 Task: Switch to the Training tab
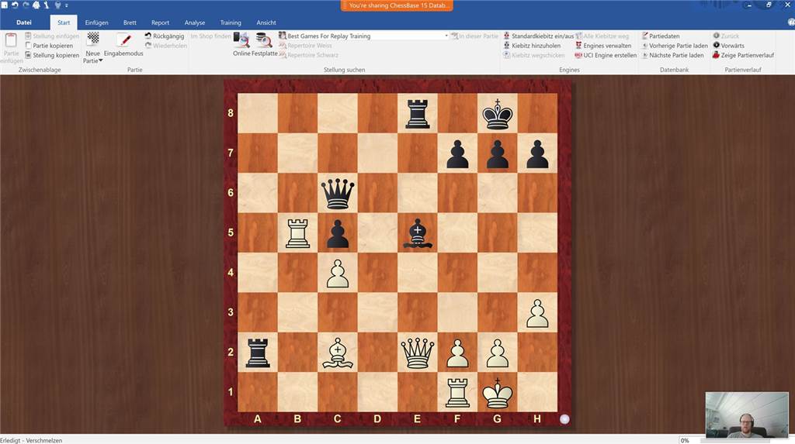[231, 22]
